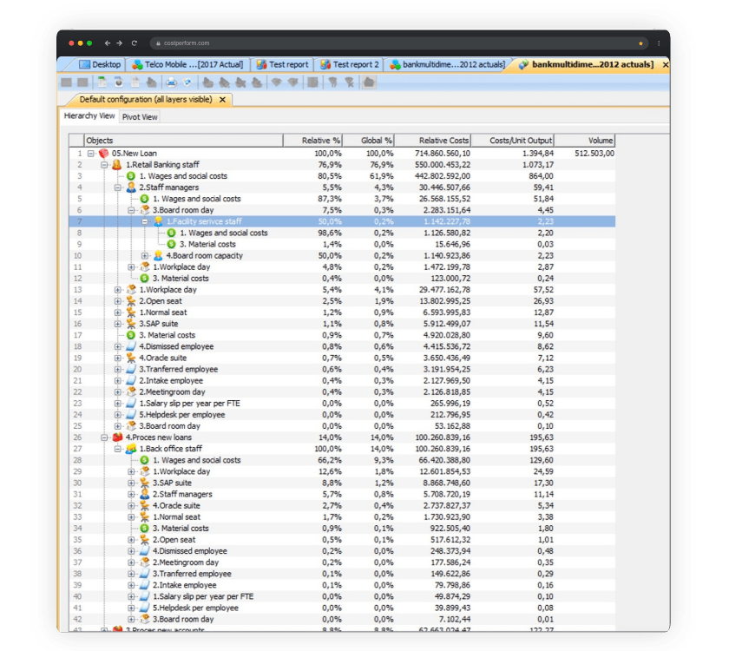The width and height of the screenshot is (729, 651).
Task: Collapse the 1.Retail Banking staff node
Action: tap(105, 165)
